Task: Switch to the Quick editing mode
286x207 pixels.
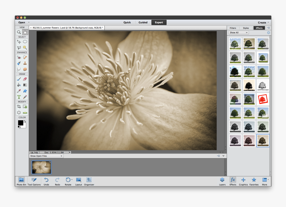Action: click(x=127, y=22)
